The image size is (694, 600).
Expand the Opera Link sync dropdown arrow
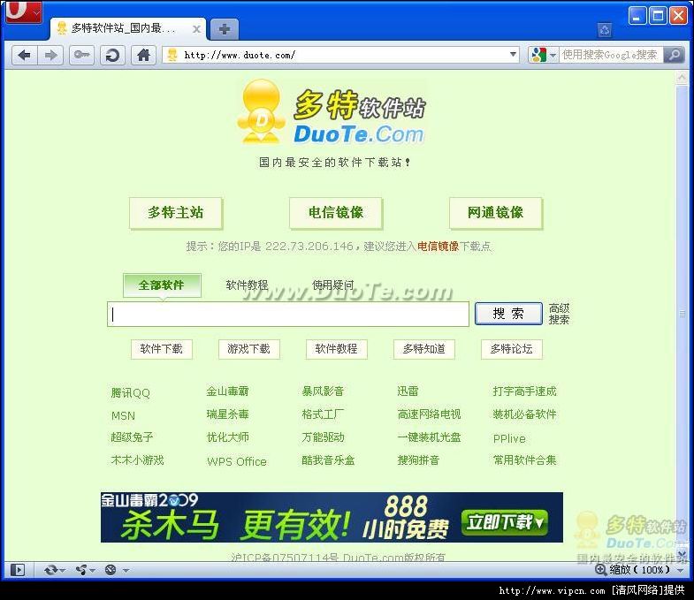click(x=63, y=570)
